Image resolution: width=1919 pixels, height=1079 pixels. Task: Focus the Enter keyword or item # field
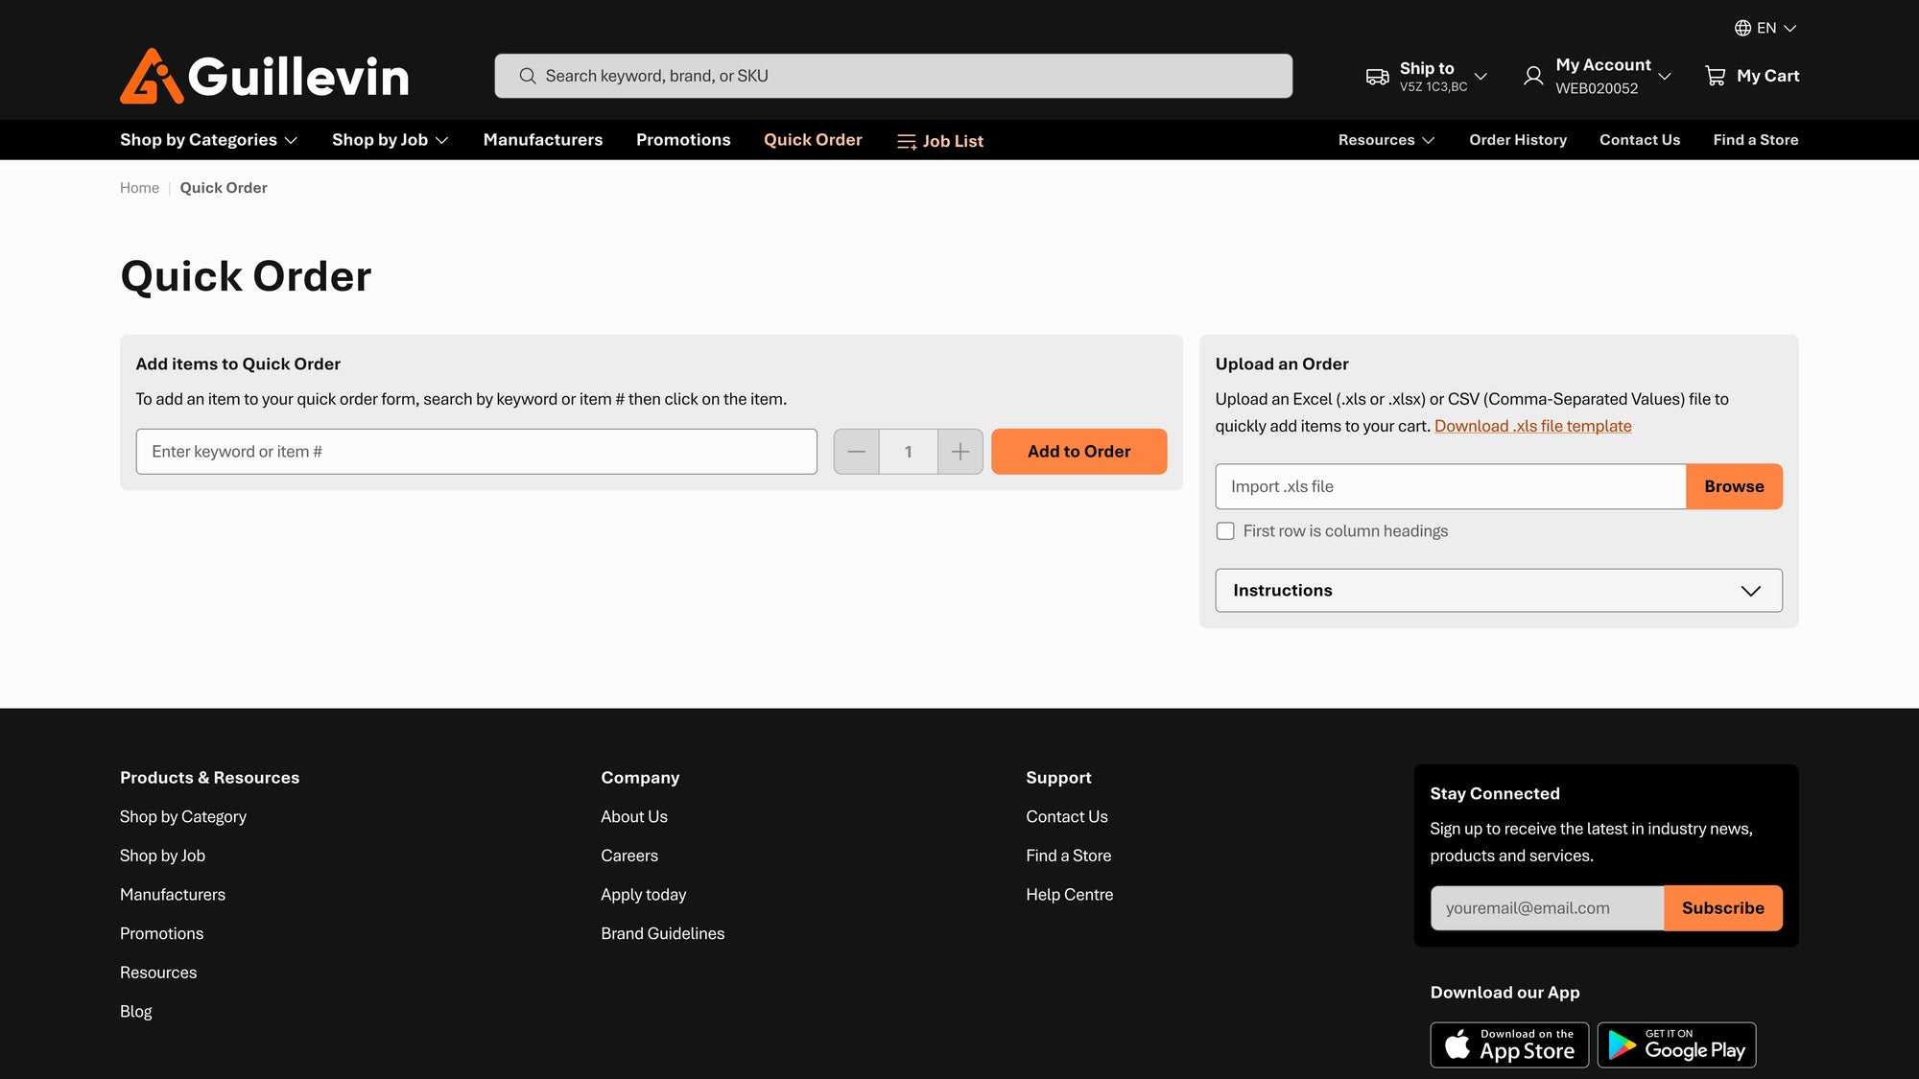click(476, 452)
